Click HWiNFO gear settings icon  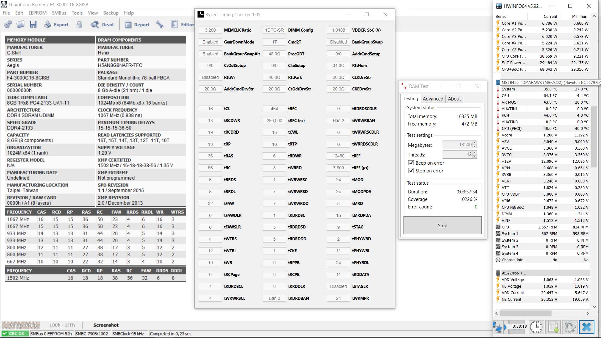coord(569,327)
